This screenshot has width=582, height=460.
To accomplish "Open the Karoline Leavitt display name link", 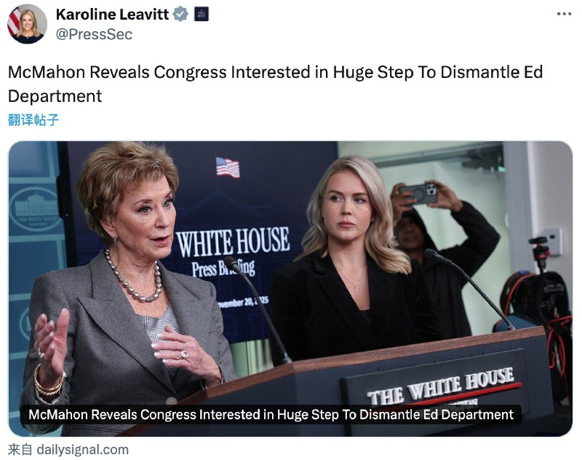I will pos(113,14).
